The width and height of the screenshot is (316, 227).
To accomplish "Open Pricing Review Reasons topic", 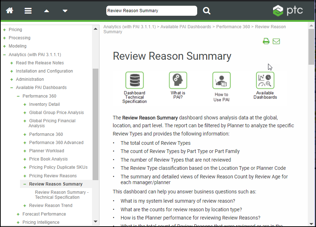I will (x=53, y=176).
